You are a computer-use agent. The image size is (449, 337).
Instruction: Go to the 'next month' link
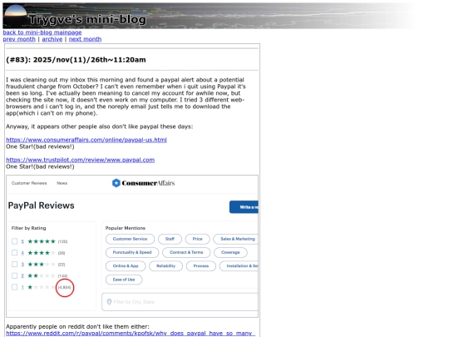point(85,39)
